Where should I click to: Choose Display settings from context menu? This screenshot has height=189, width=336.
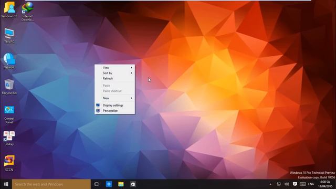(x=114, y=106)
